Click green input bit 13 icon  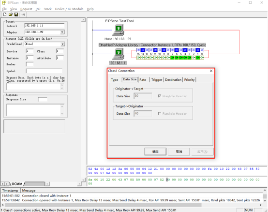(147, 58)
